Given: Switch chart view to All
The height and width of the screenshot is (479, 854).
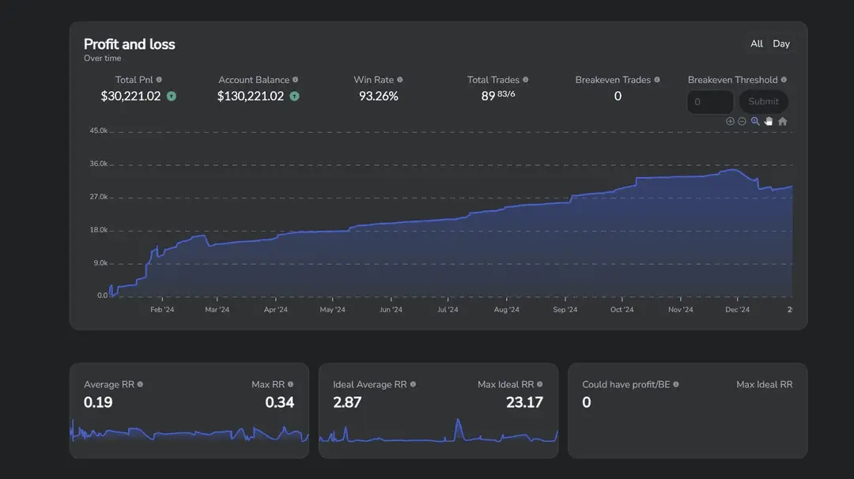Looking at the screenshot, I should (x=757, y=43).
